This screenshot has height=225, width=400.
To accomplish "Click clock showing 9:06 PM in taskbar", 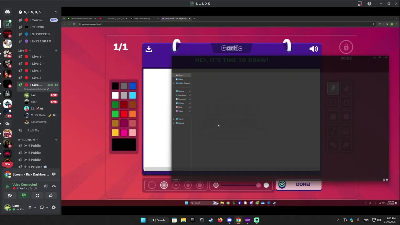I will click(391, 220).
